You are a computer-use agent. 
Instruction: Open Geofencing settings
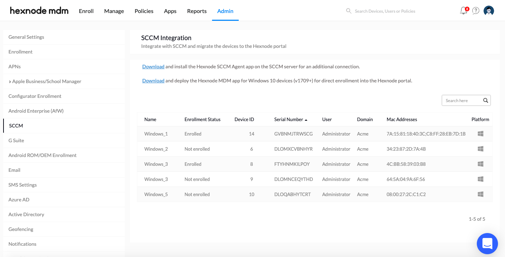(x=64, y=229)
